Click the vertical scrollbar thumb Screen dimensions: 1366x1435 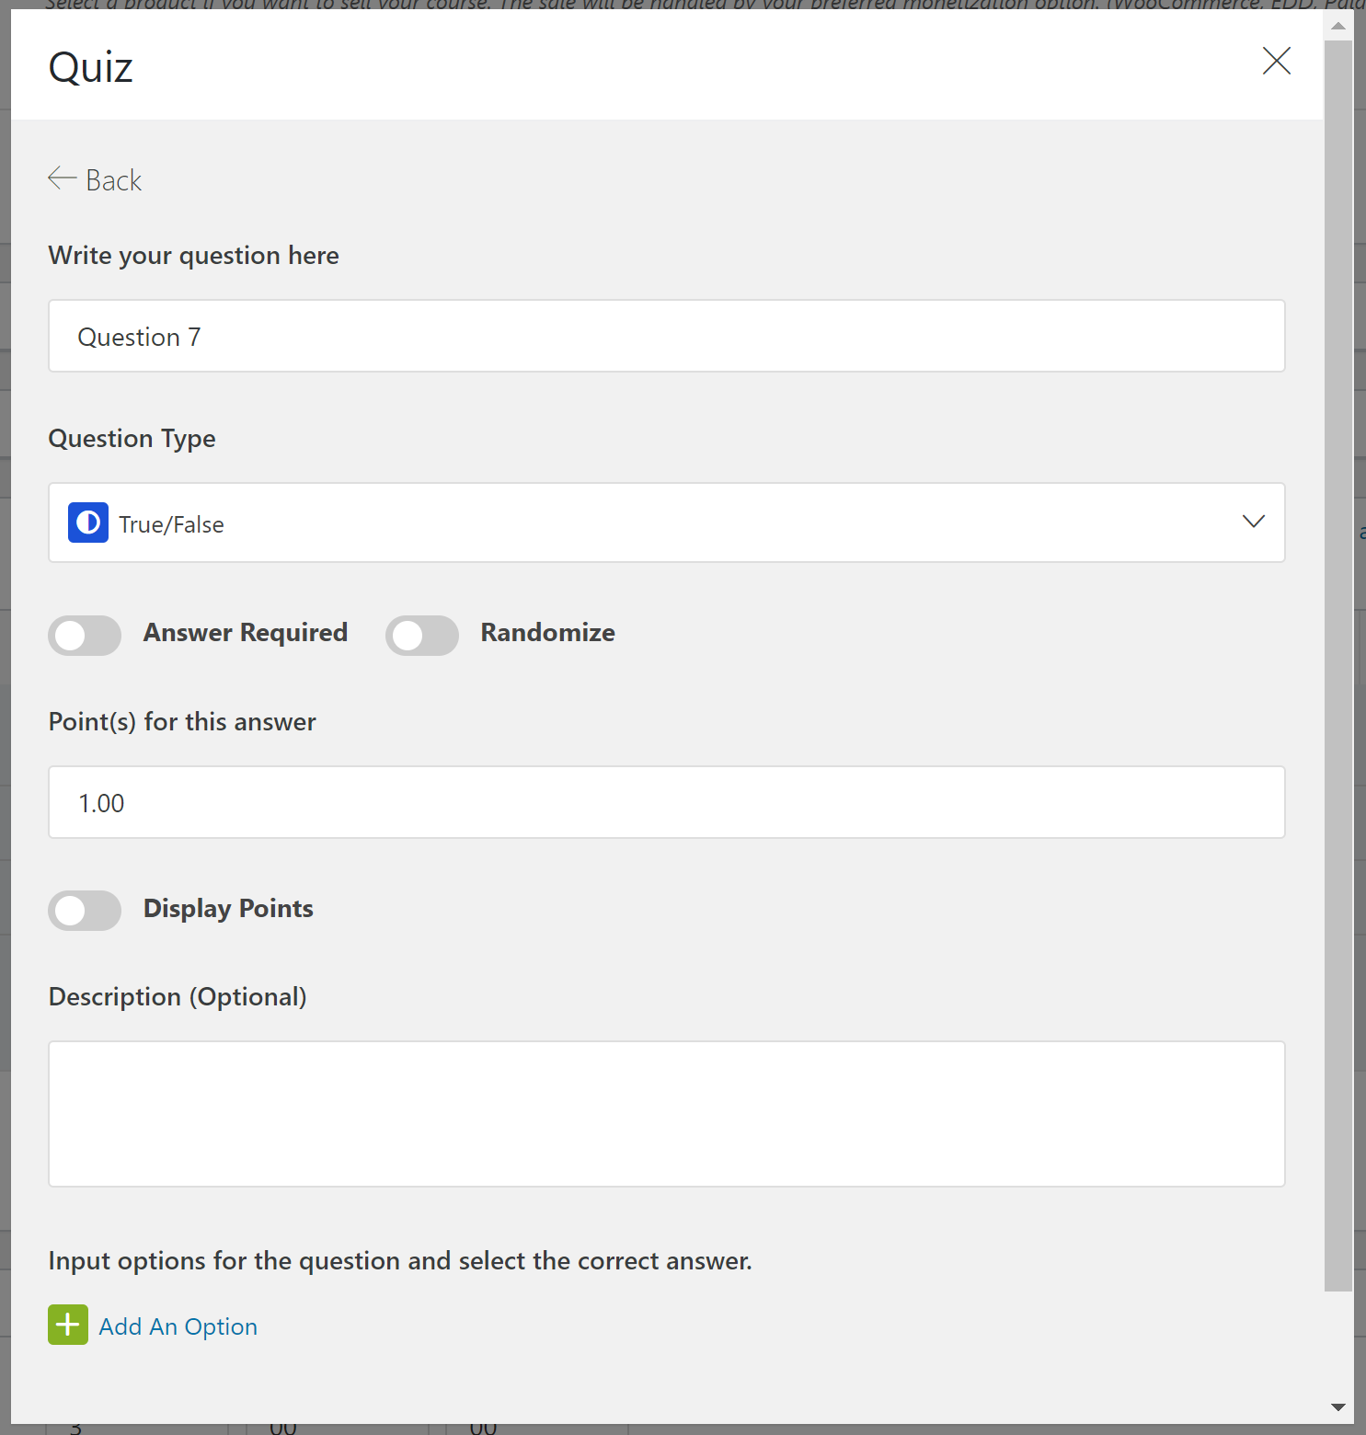[x=1338, y=662]
